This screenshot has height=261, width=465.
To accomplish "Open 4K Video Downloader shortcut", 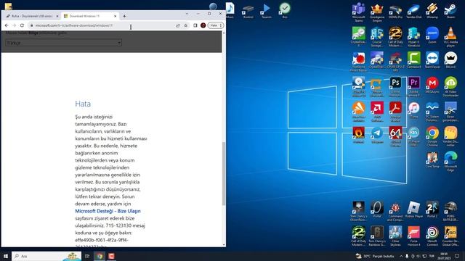I will (x=450, y=86).
